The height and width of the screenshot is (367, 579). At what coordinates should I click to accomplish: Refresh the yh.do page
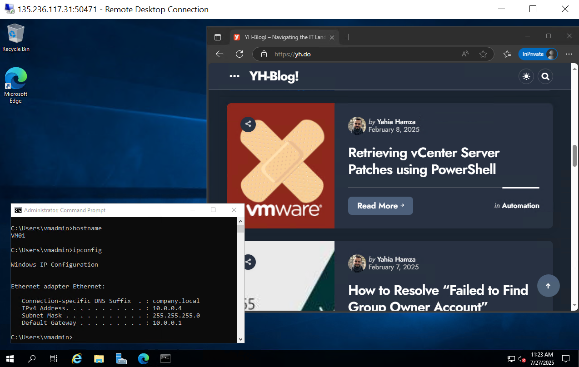click(240, 54)
